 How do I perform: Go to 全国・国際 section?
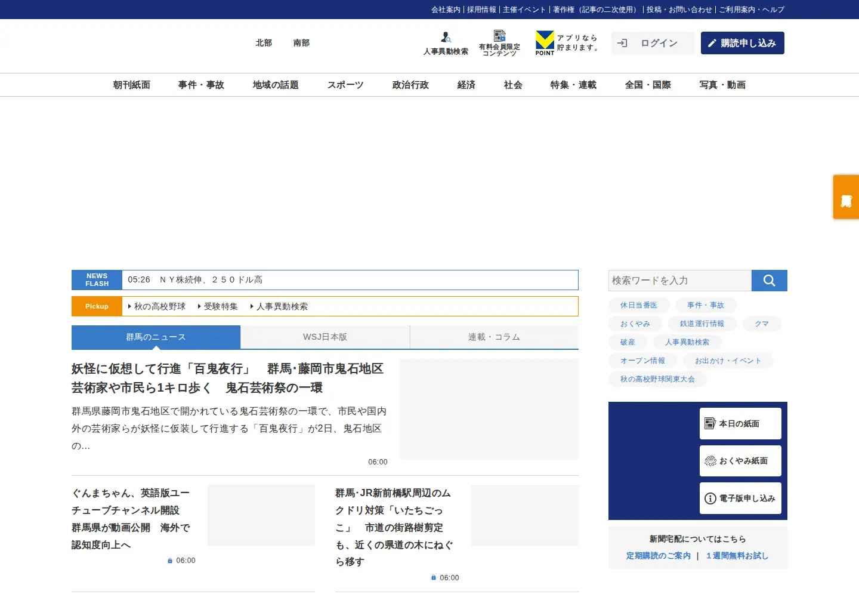(x=648, y=85)
